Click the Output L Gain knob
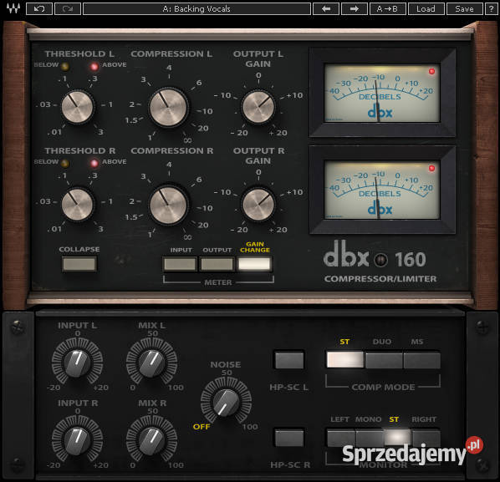 tap(258, 107)
